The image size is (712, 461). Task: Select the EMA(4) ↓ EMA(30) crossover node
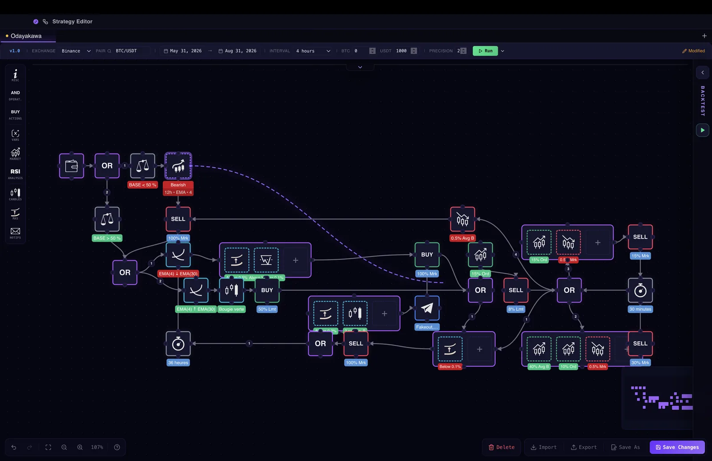(178, 255)
